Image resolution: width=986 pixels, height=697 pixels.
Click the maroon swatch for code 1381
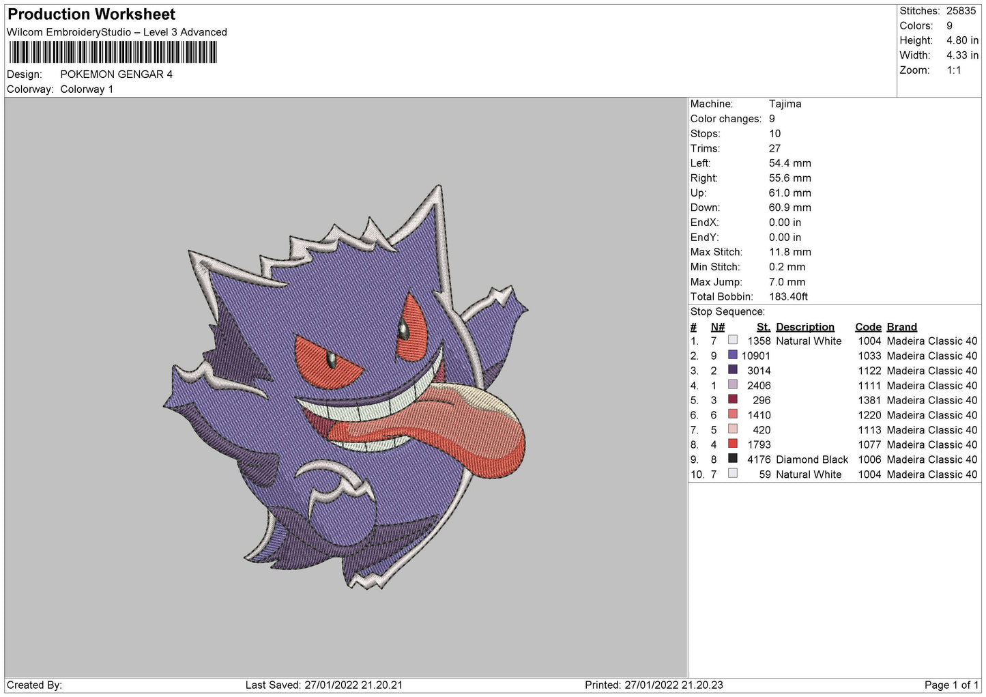pyautogui.click(x=733, y=399)
